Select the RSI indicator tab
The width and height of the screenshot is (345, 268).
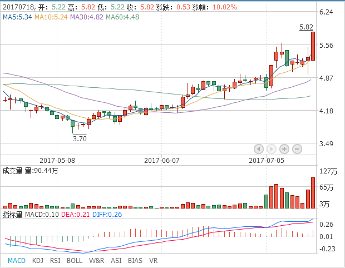pyautogui.click(x=55, y=261)
